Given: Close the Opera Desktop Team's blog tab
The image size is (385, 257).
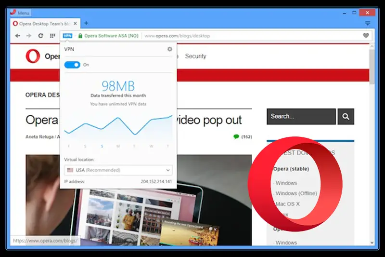Looking at the screenshot, I should pos(75,24).
